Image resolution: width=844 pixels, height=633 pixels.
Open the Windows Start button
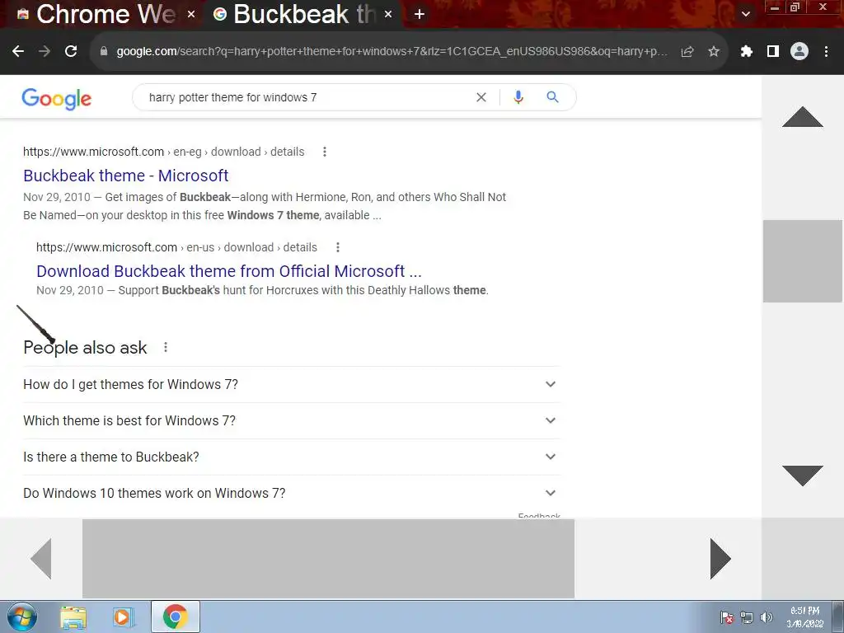(22, 617)
